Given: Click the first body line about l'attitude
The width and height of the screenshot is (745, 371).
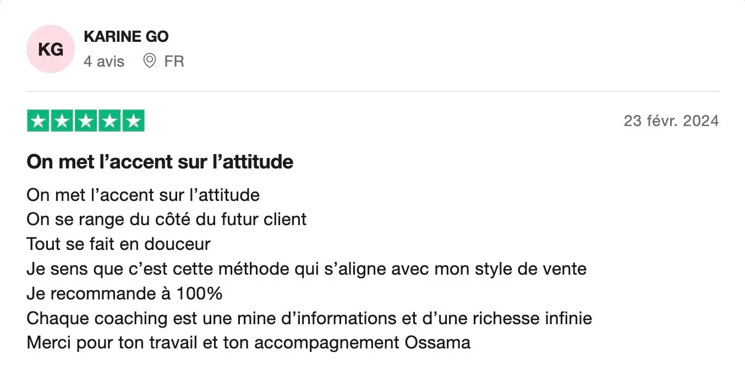Looking at the screenshot, I should [x=143, y=195].
